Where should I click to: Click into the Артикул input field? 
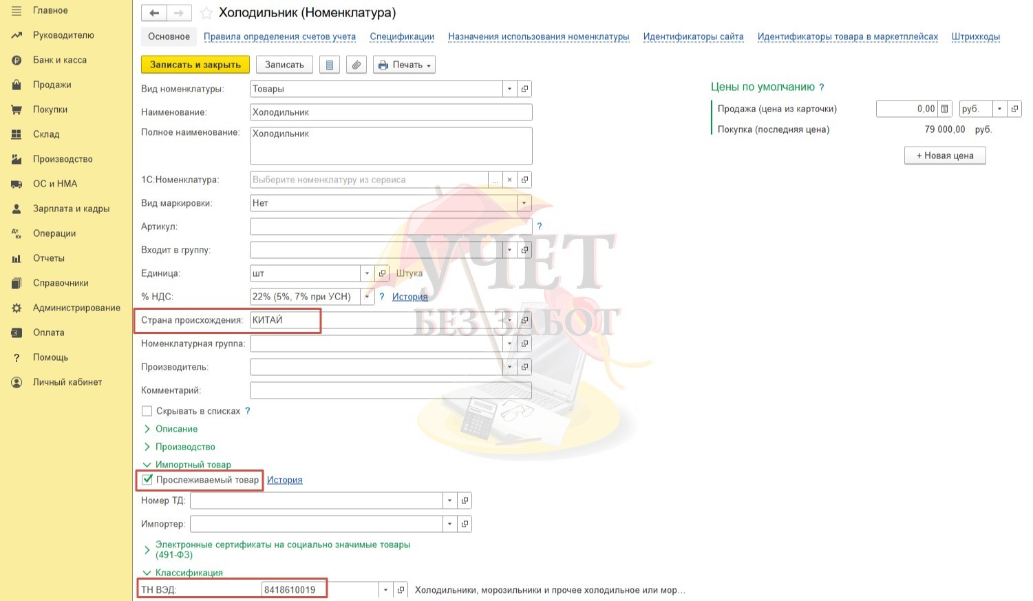(x=390, y=226)
